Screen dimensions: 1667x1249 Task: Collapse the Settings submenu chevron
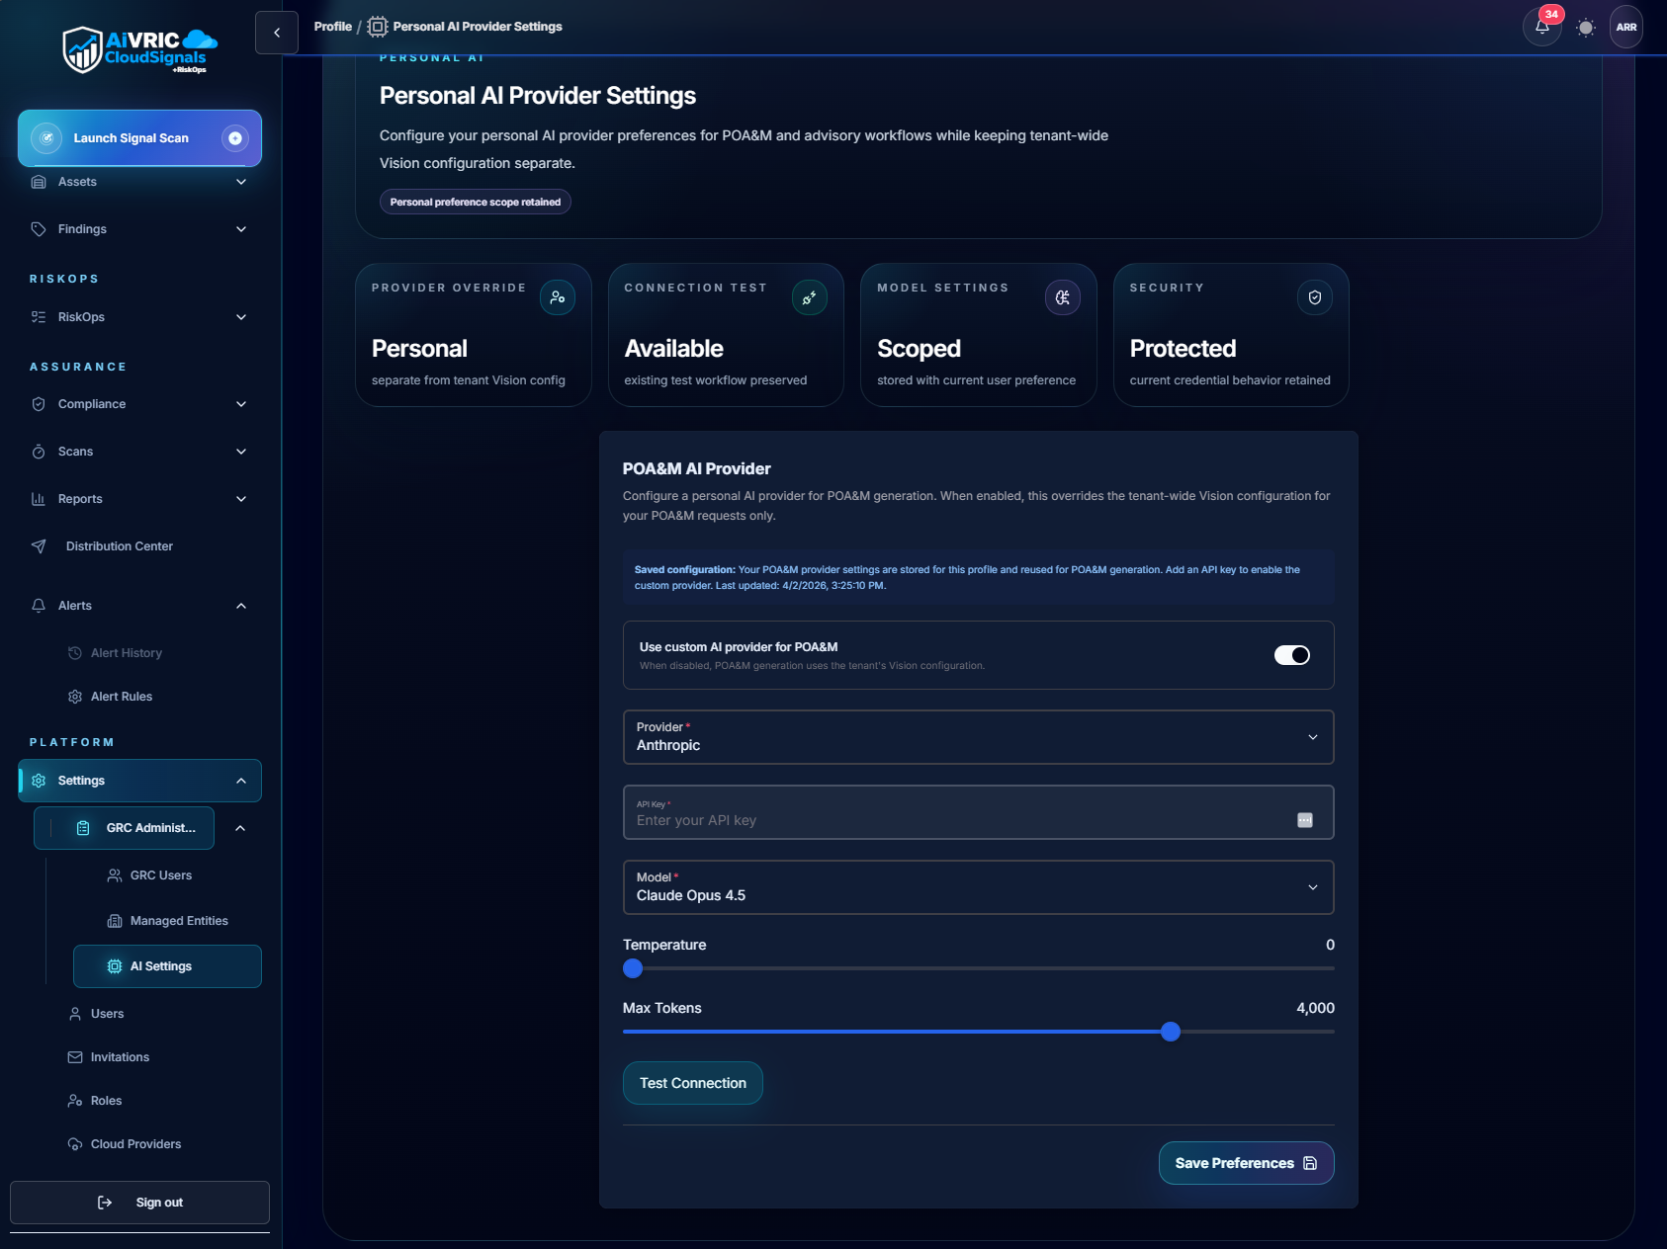coord(241,781)
